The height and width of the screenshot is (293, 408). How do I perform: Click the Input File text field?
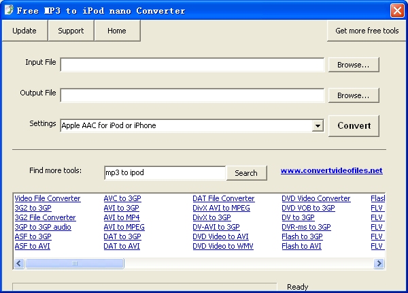pyautogui.click(x=192, y=64)
